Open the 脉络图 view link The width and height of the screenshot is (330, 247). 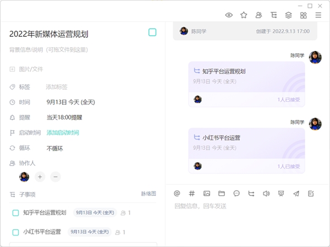pos(148,194)
